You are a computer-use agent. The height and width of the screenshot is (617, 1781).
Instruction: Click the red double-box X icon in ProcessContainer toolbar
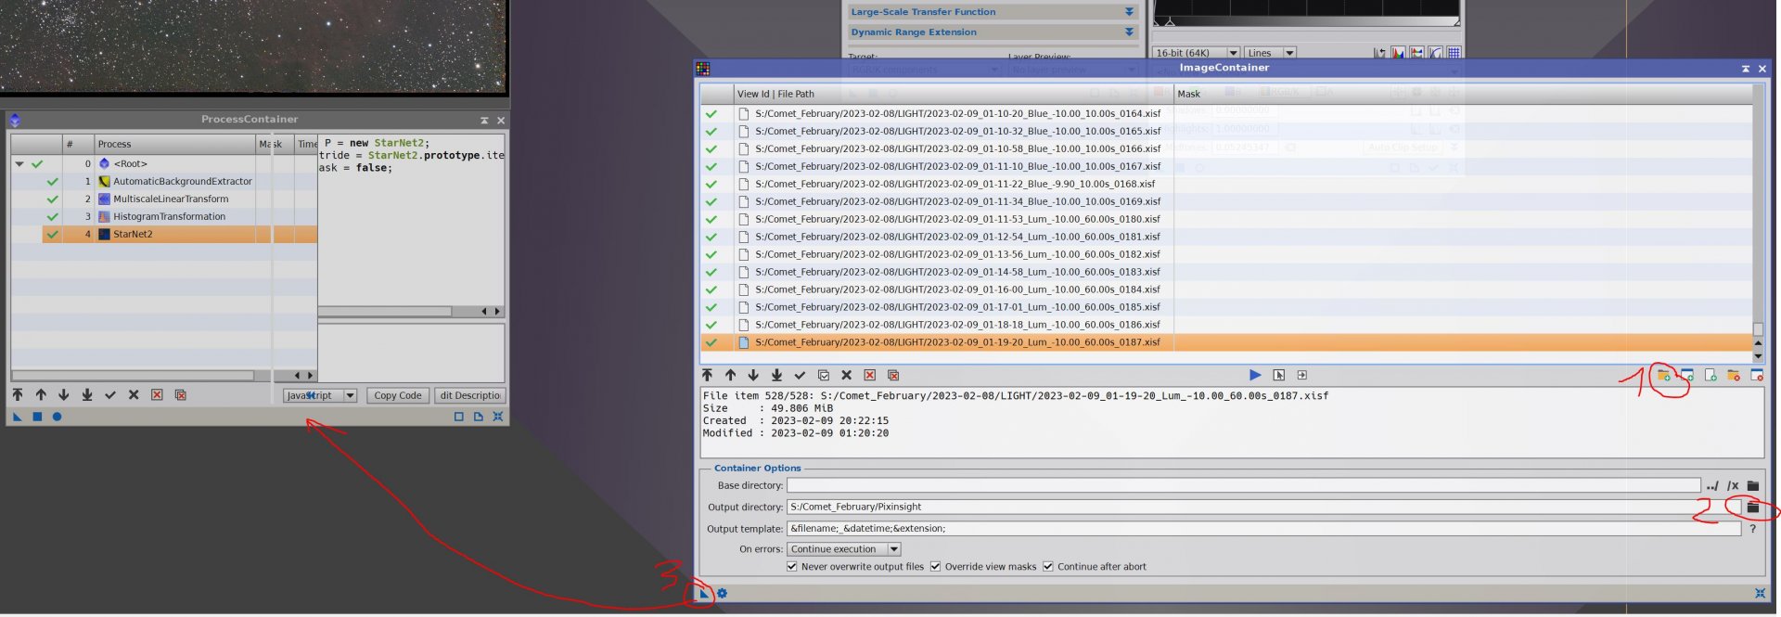(181, 394)
